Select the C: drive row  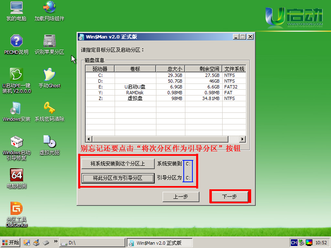tap(166, 75)
